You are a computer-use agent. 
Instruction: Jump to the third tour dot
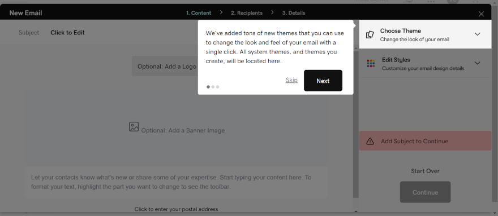(217, 87)
